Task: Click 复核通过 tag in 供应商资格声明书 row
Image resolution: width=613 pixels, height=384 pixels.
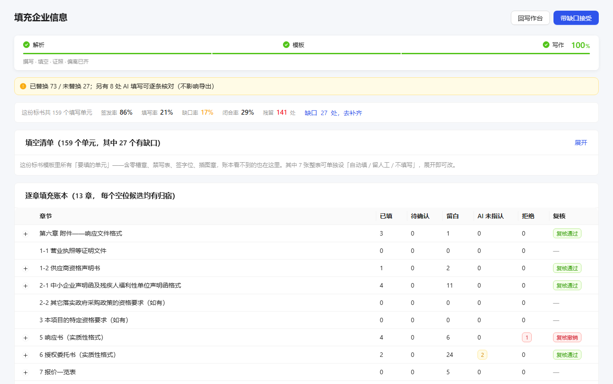Action: (567, 268)
